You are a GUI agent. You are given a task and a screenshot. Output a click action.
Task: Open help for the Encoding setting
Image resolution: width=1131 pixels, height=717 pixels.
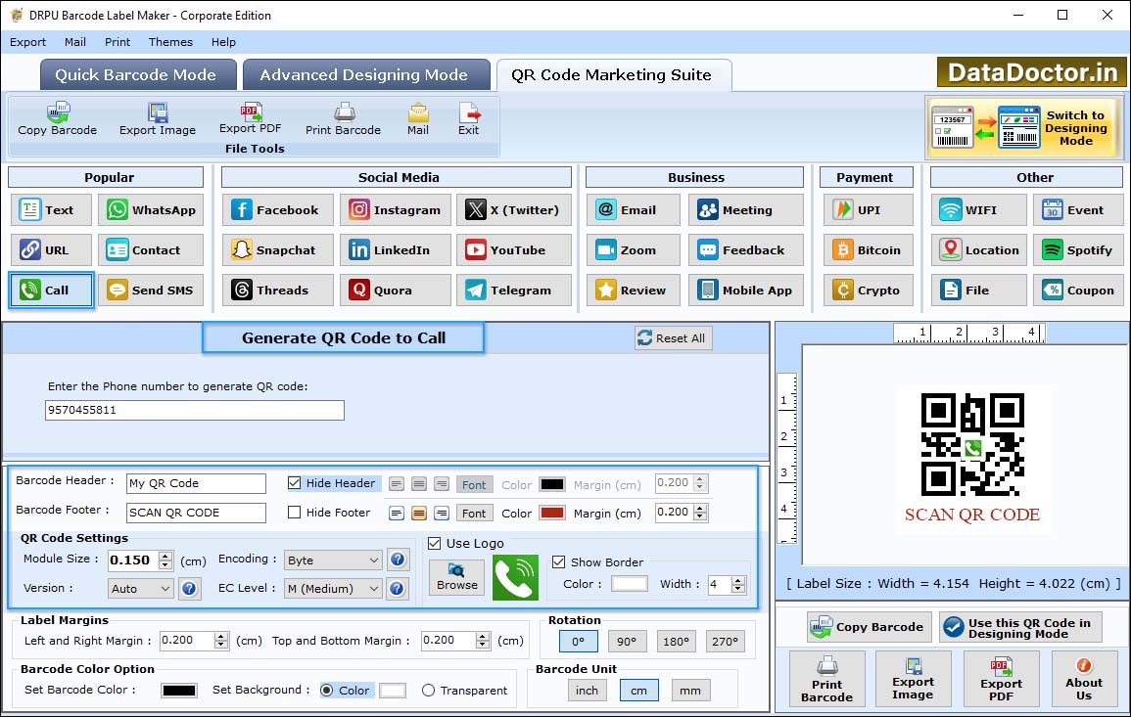tap(397, 560)
